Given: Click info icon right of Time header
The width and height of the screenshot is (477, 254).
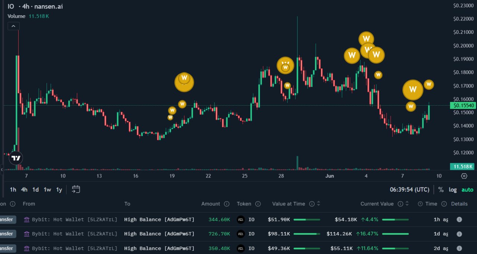Looking at the screenshot, I should [444, 204].
